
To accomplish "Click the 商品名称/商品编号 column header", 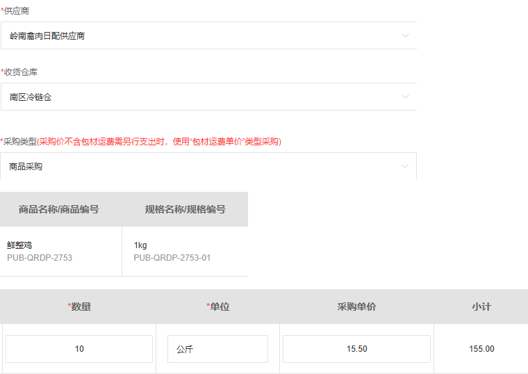I will pos(58,209).
